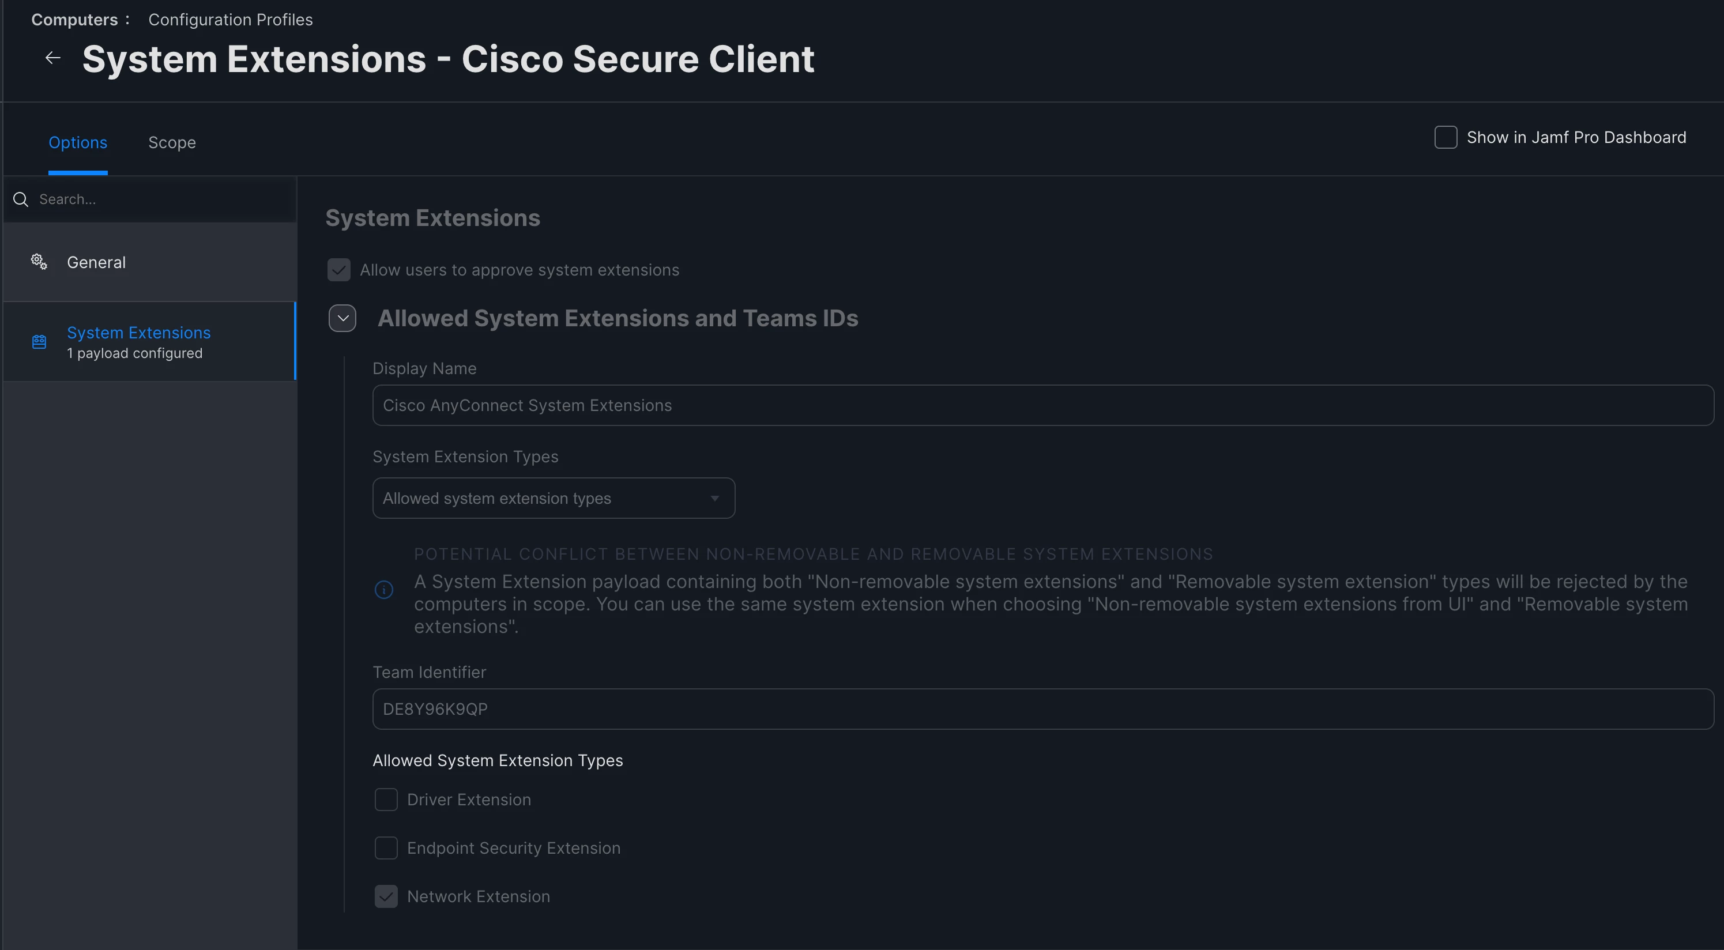Click the info icon beside conflict warning
The image size is (1724, 950).
pos(383,589)
